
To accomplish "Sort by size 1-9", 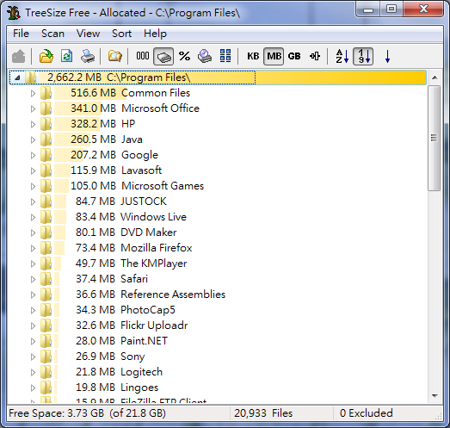I will tap(363, 56).
